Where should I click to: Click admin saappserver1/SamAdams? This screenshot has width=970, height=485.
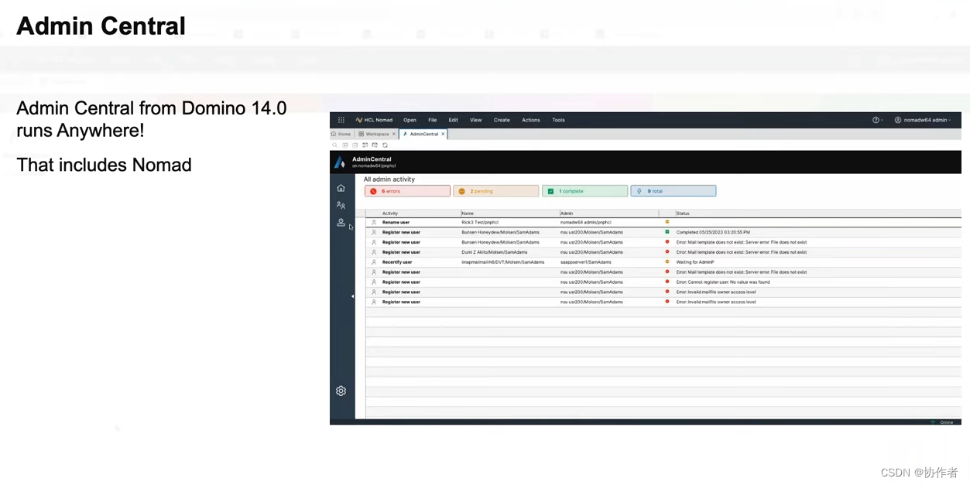point(586,262)
